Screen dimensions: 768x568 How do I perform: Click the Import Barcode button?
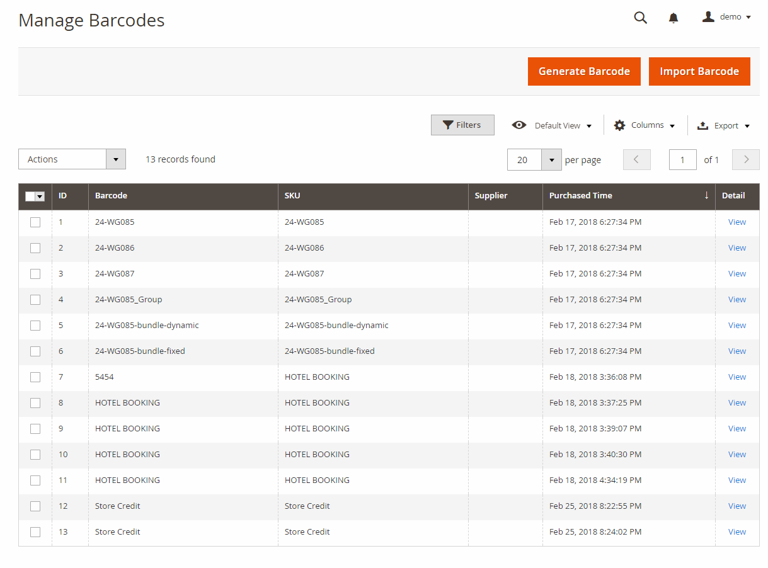tap(699, 71)
